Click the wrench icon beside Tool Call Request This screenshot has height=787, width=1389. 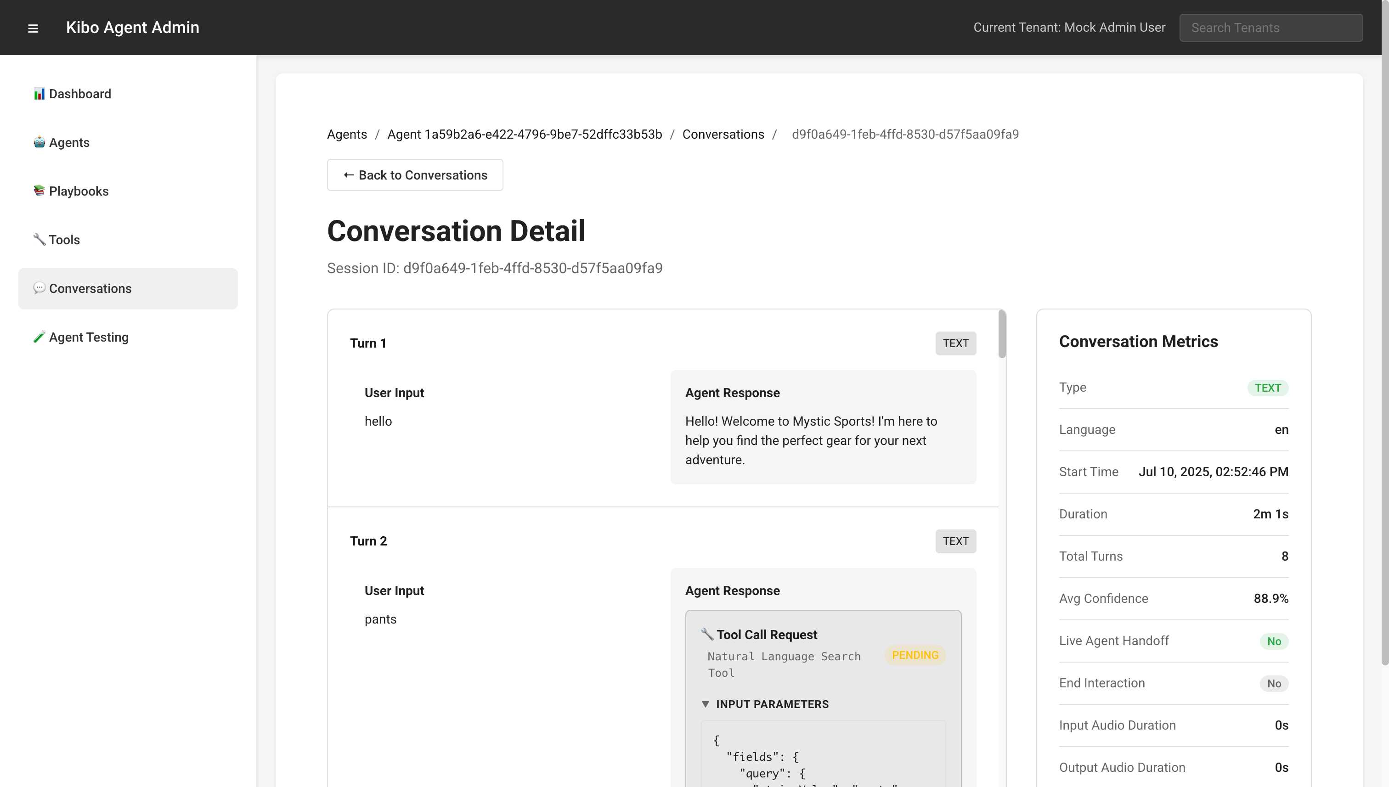[x=707, y=634]
